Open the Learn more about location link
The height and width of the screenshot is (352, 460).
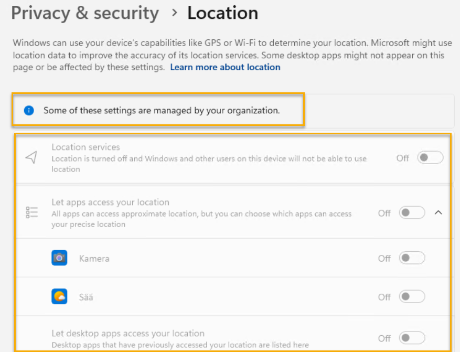pos(225,67)
